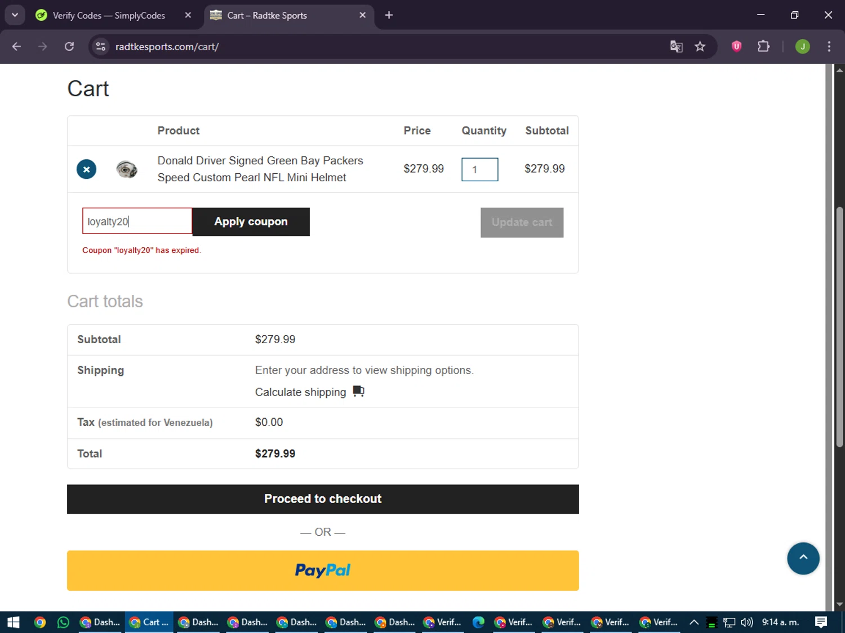Open the Donald Driver helmet product link

(260, 169)
